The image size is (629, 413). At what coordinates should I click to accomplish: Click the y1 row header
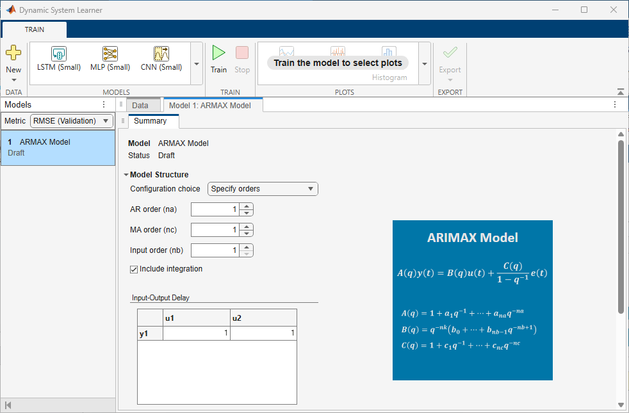point(150,333)
